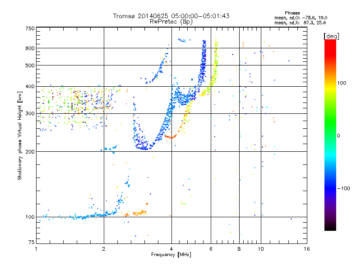Click the 'Stationary phase Virtual Height [km]' y-axis label
361x271 pixels.
(20, 135)
